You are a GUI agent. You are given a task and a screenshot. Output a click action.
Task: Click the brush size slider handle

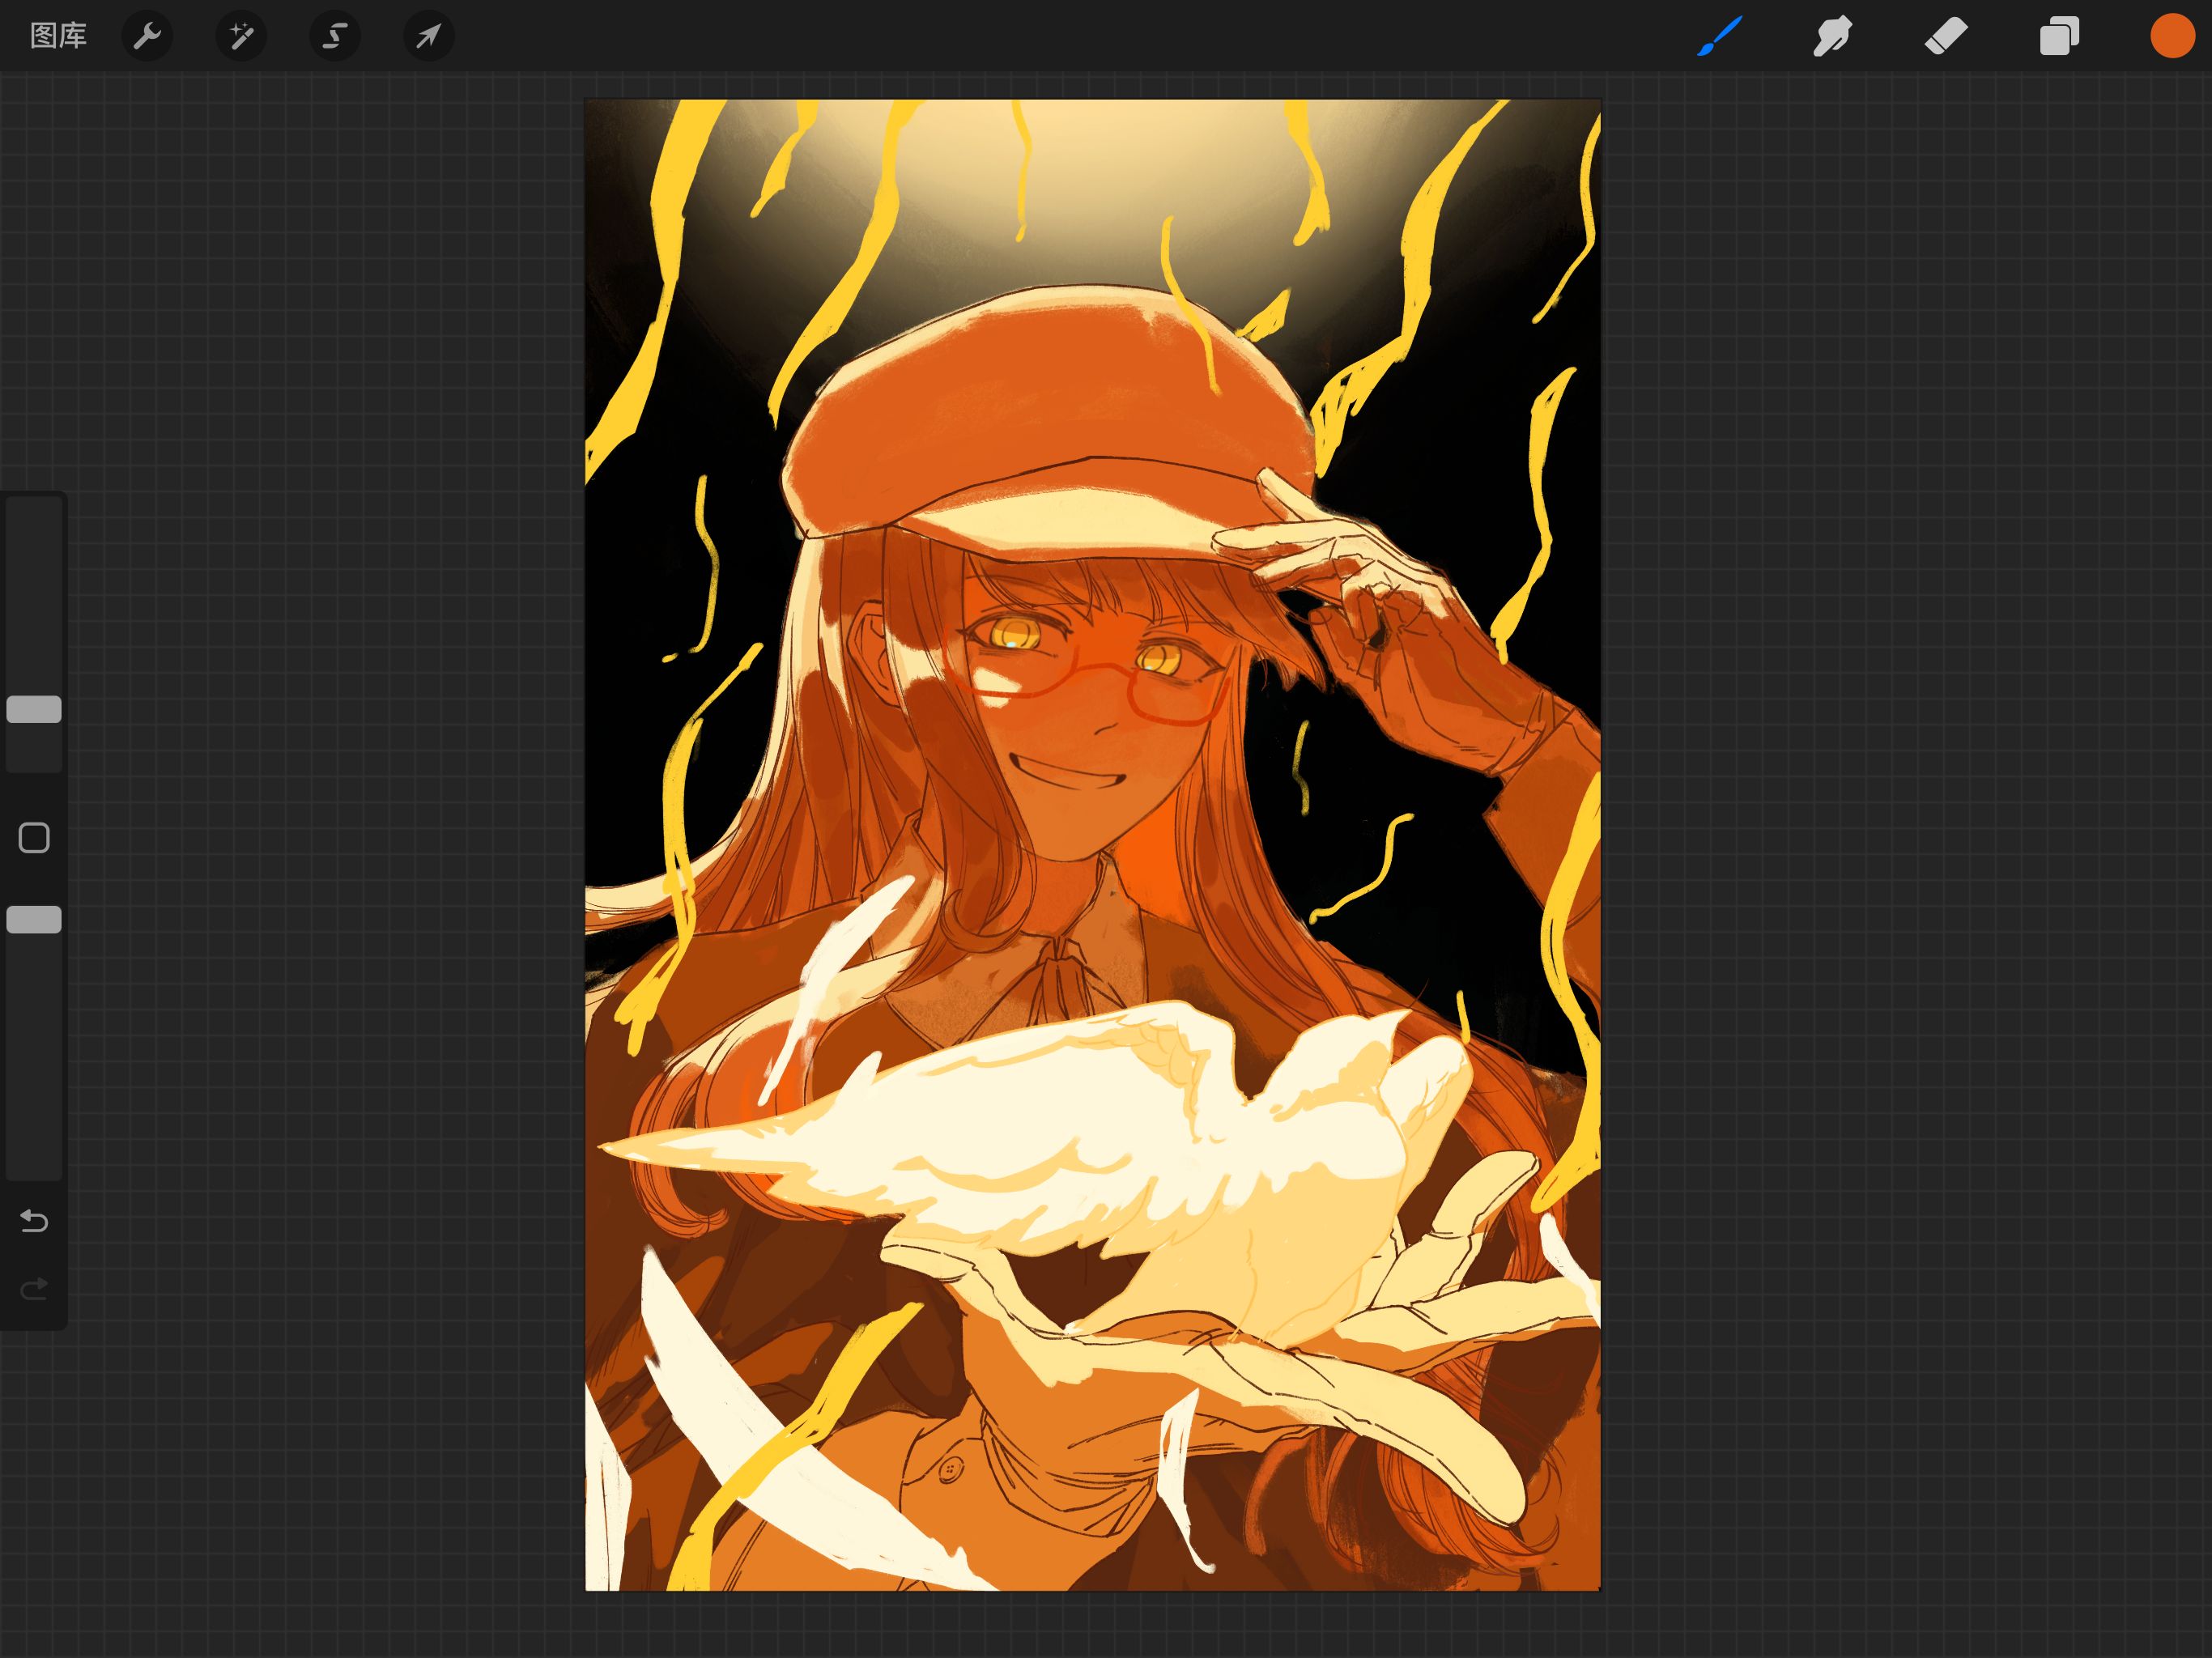pyautogui.click(x=34, y=709)
